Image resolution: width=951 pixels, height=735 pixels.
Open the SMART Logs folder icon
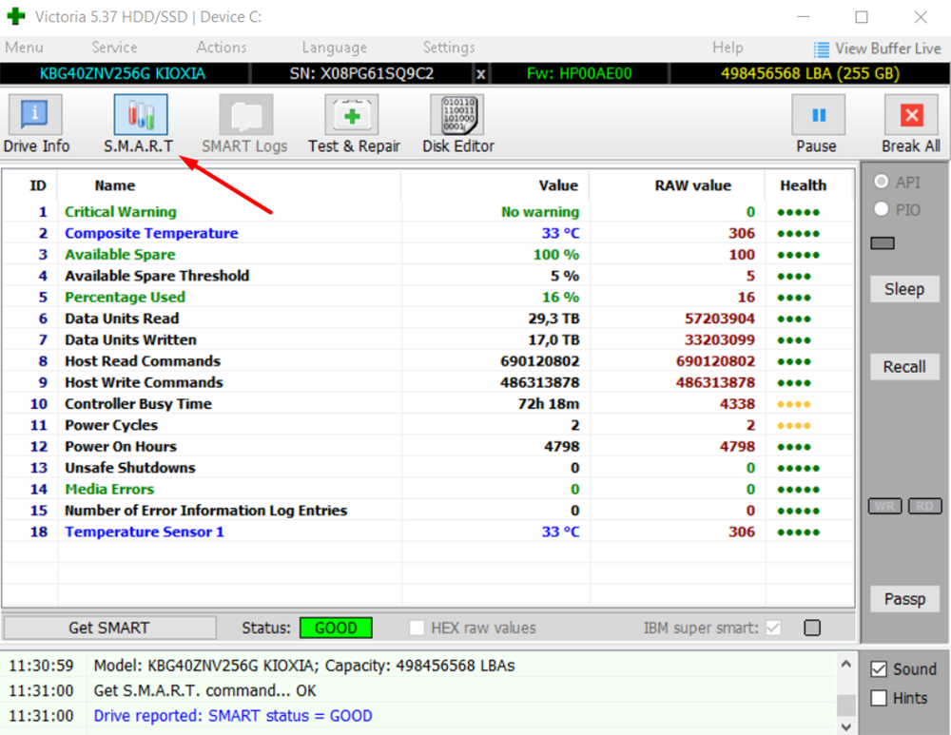pos(245,115)
